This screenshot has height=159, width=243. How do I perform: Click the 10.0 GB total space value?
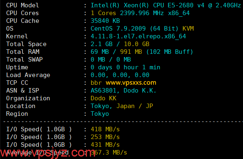pyautogui.click(x=136, y=44)
